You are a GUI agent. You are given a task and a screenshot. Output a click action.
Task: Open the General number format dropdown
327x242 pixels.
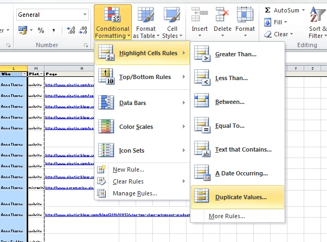[x=85, y=15]
